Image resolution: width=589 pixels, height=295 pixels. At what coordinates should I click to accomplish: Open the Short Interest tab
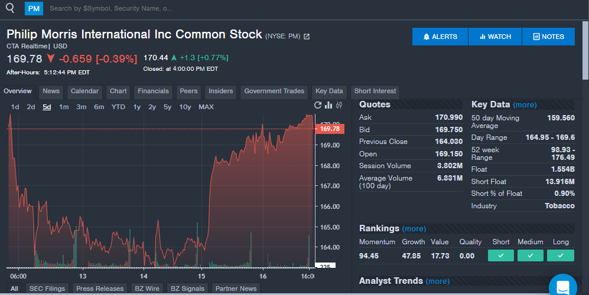[x=375, y=91]
